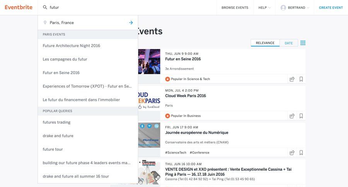Click 'THU, JUN 9 9:00 AM' date

point(182,54)
